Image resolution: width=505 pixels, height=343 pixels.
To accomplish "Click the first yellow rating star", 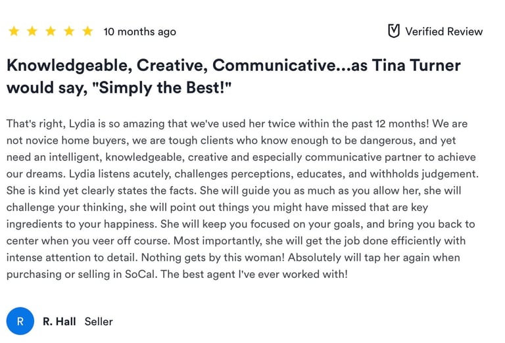I will tap(13, 32).
